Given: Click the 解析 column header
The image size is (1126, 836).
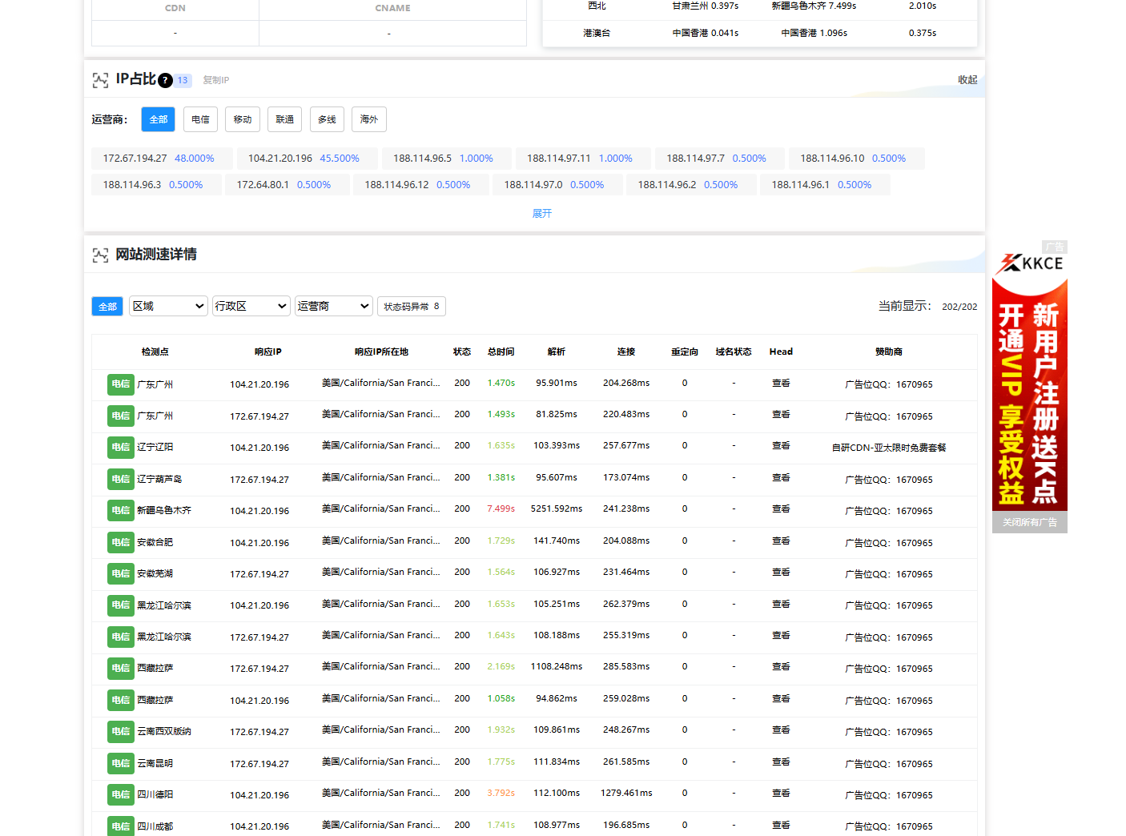Looking at the screenshot, I should [557, 352].
